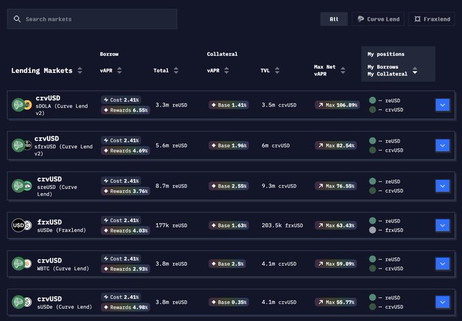Expand the sDOLA (Curve Lend v2) row
The height and width of the screenshot is (321, 462).
[x=442, y=105]
